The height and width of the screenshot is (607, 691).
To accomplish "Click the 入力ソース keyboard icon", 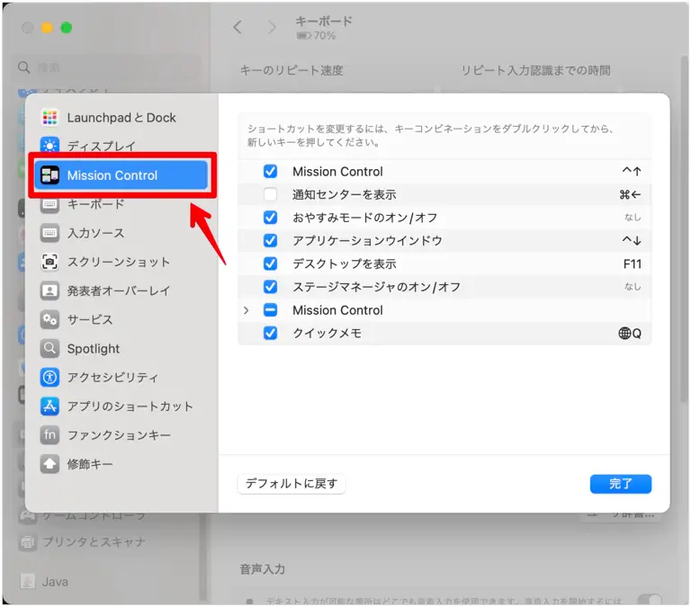I will point(49,233).
